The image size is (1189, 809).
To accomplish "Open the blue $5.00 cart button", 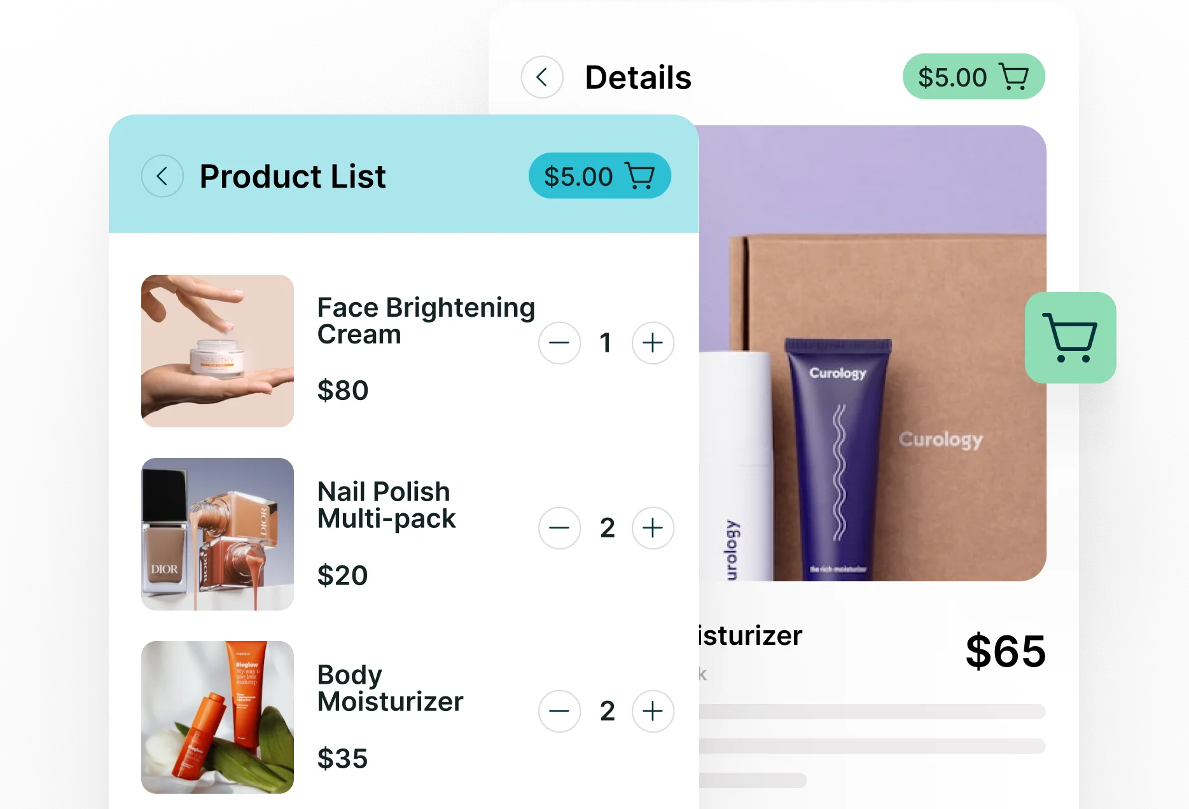I will pos(600,176).
